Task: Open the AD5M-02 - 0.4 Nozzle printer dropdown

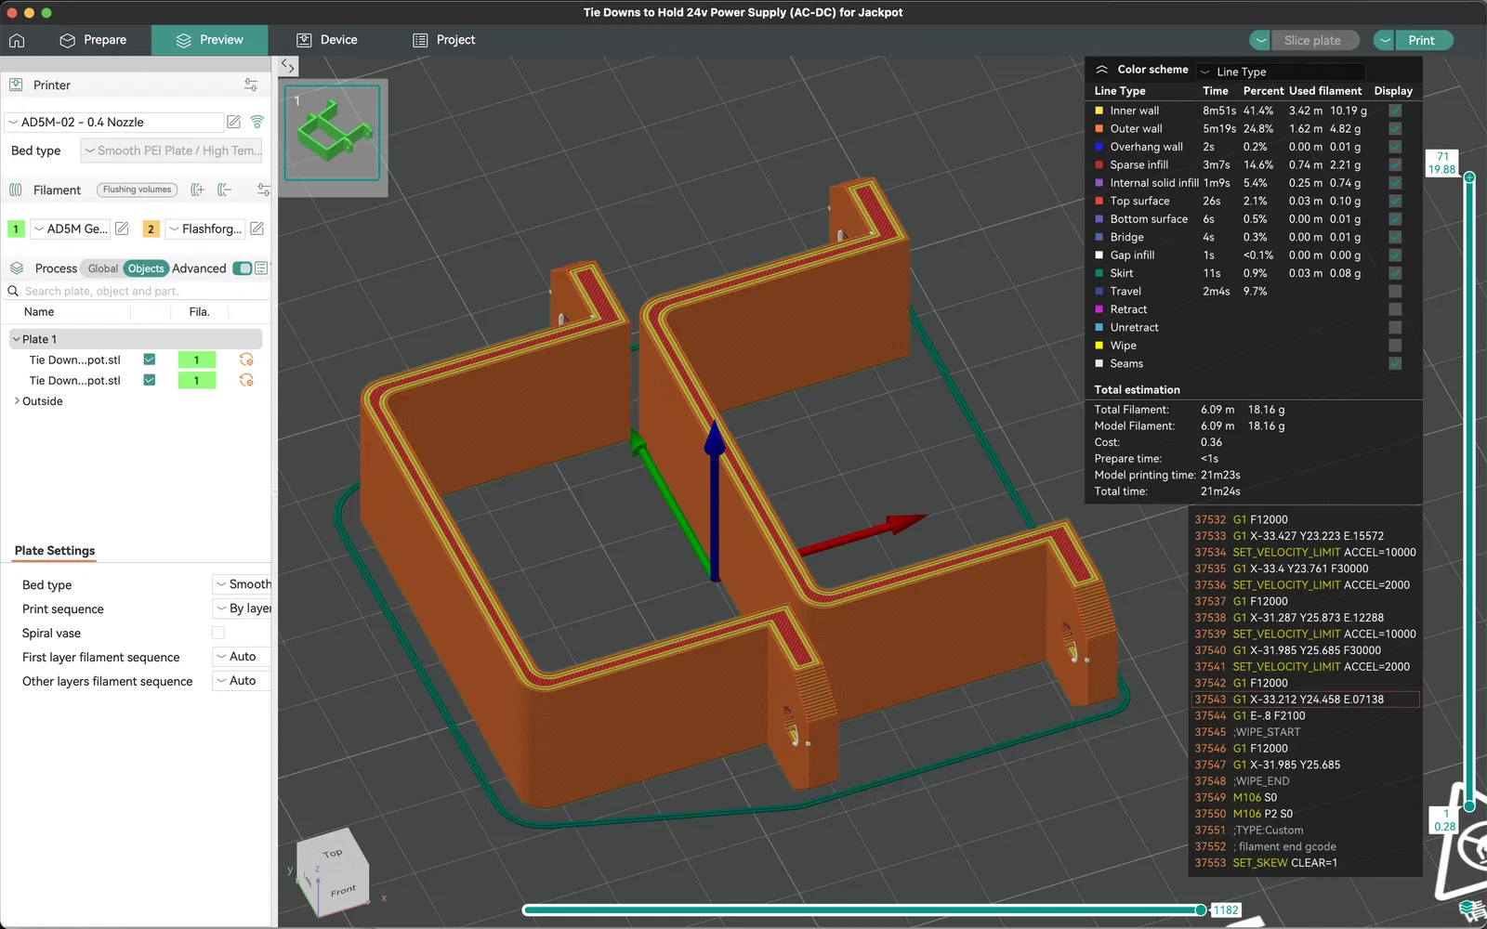Action: pyautogui.click(x=114, y=122)
